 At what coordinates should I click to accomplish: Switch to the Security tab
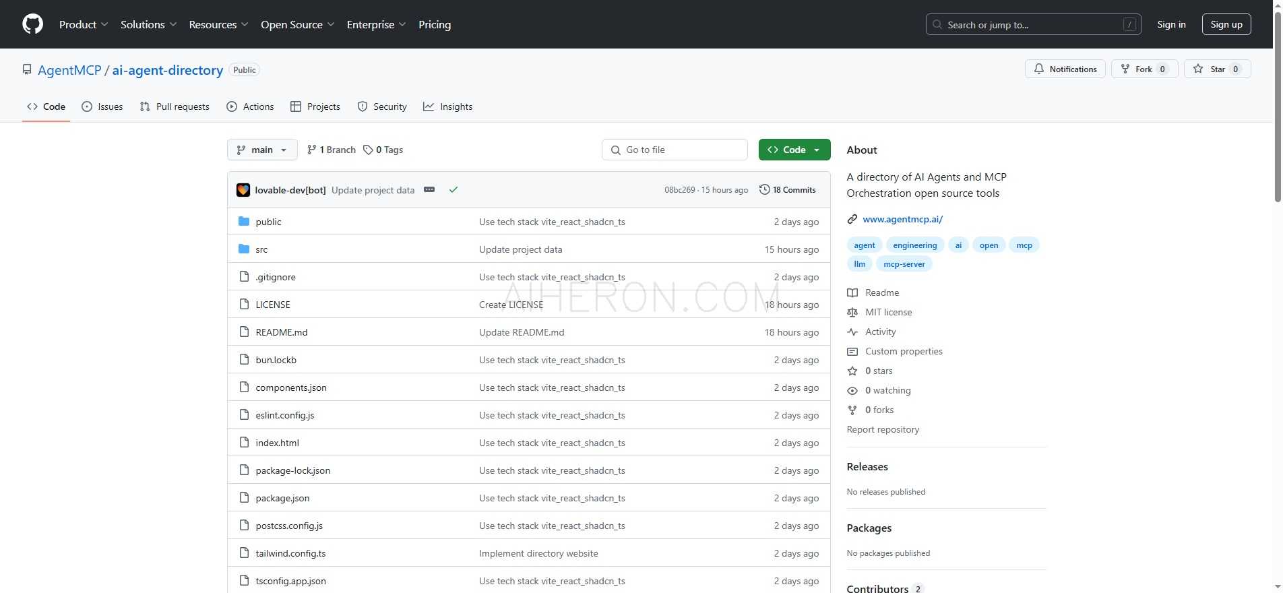click(x=382, y=106)
